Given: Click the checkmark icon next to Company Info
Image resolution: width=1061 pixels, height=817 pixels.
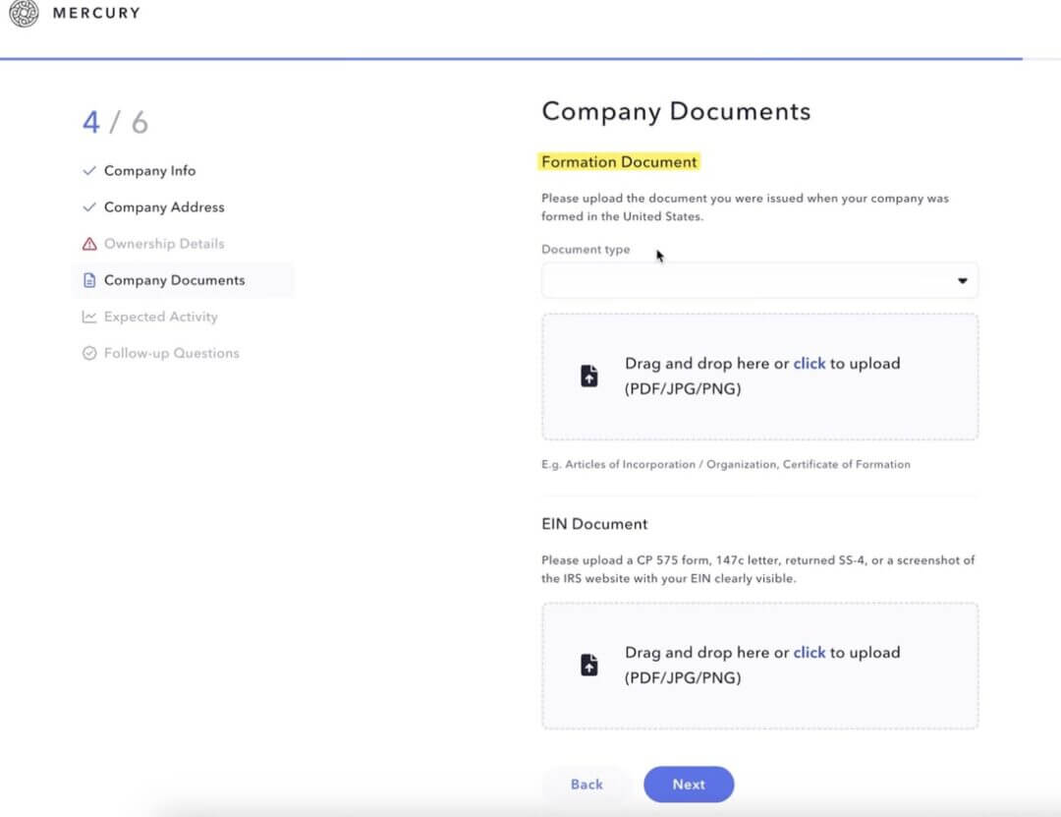Looking at the screenshot, I should coord(88,170).
